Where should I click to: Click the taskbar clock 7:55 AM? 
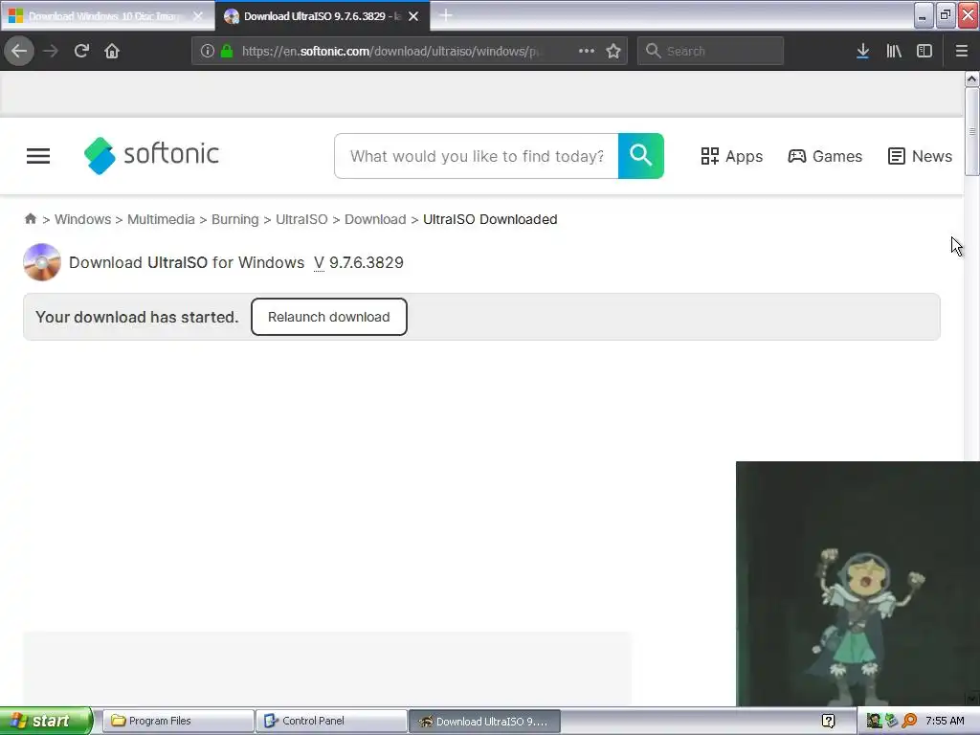tap(945, 721)
